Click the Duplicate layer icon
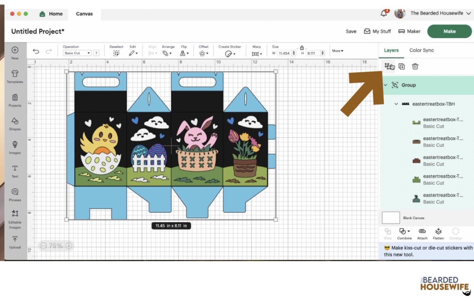474x301 pixels. (401, 66)
